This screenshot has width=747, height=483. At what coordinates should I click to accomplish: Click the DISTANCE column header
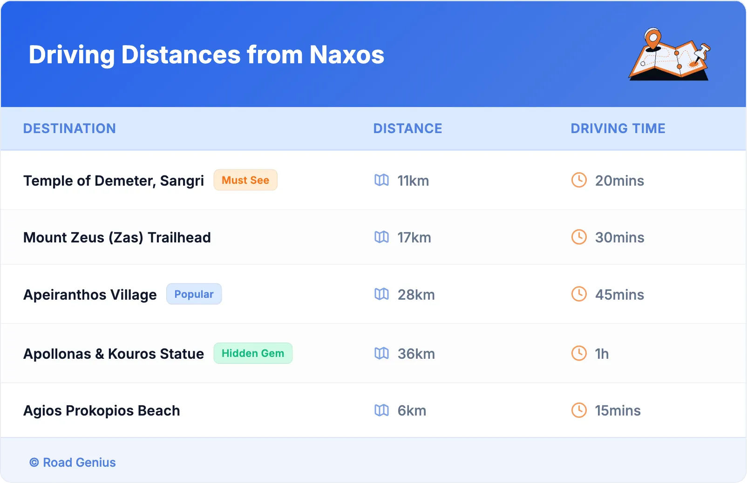[x=408, y=128]
